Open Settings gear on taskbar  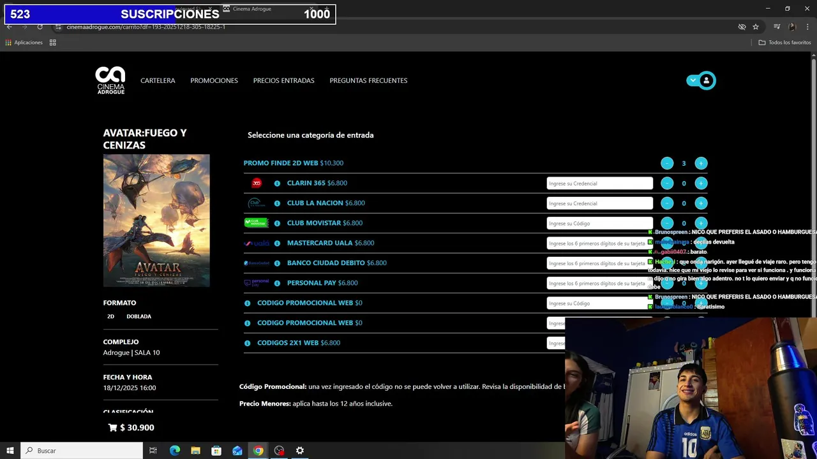click(300, 451)
